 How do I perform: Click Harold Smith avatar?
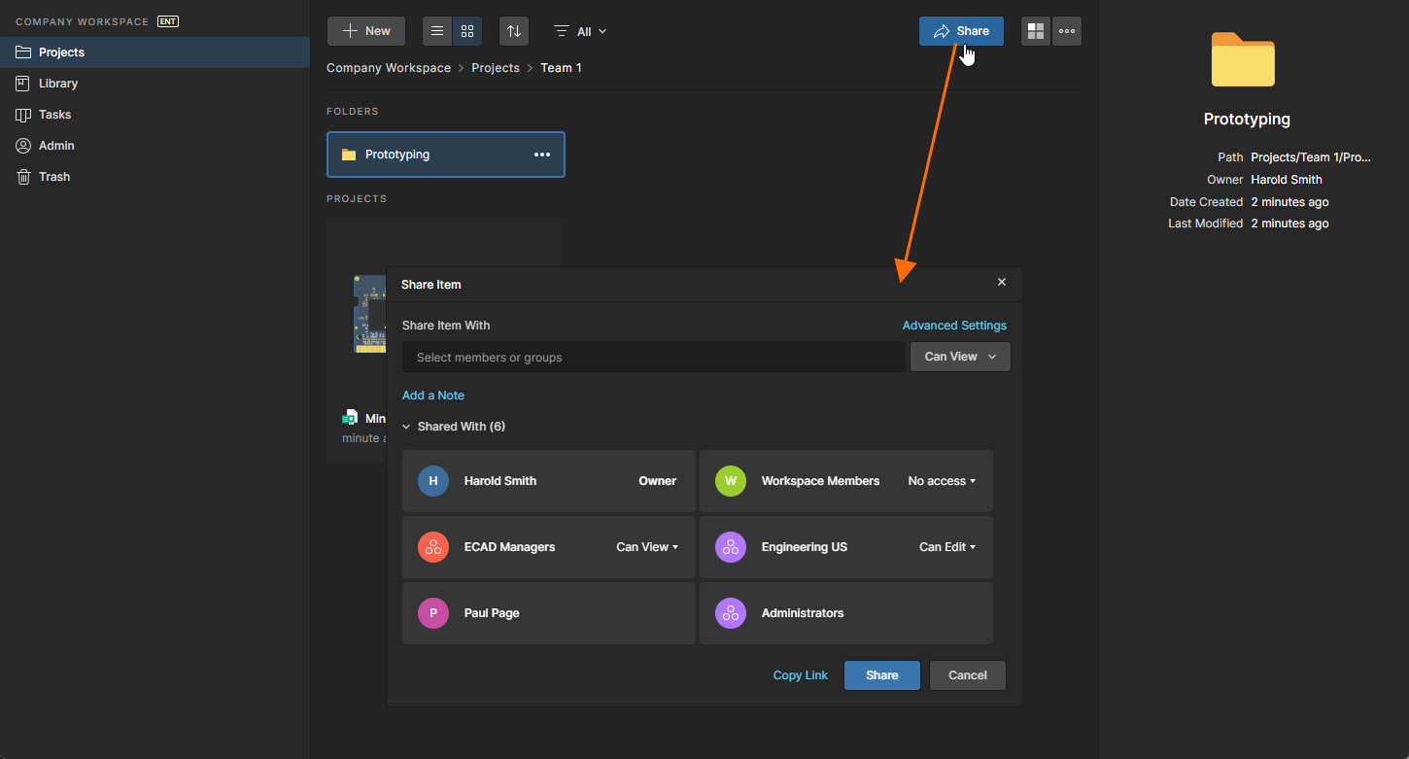click(433, 481)
